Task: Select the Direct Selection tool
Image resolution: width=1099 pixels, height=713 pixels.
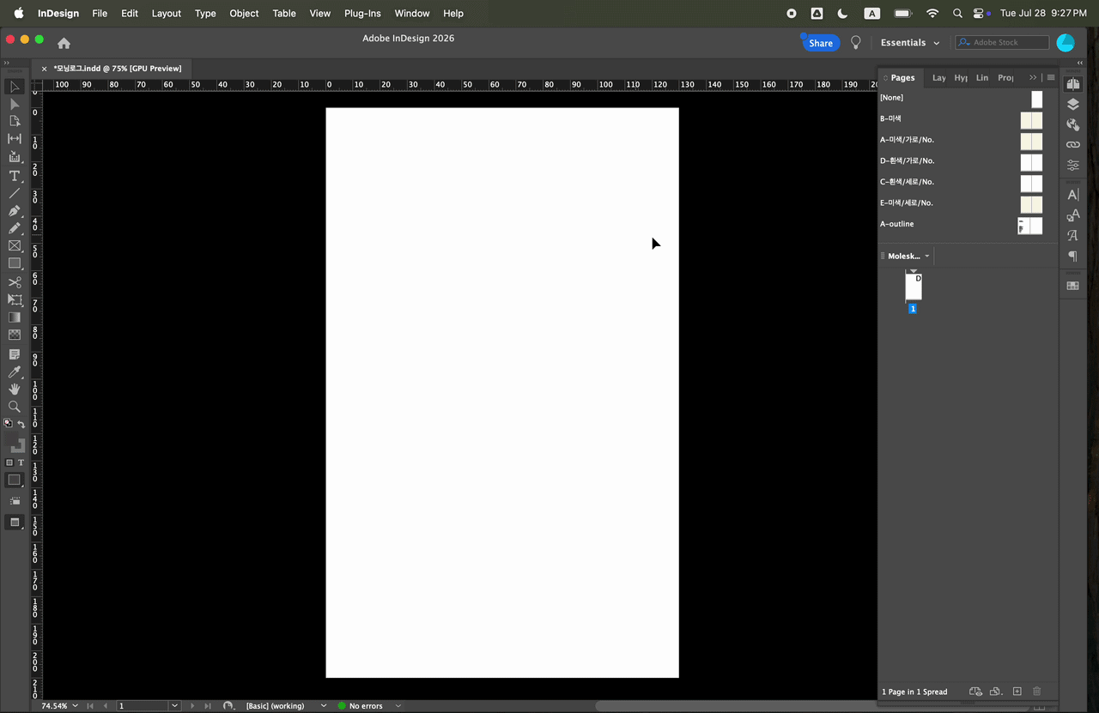Action: pyautogui.click(x=15, y=104)
